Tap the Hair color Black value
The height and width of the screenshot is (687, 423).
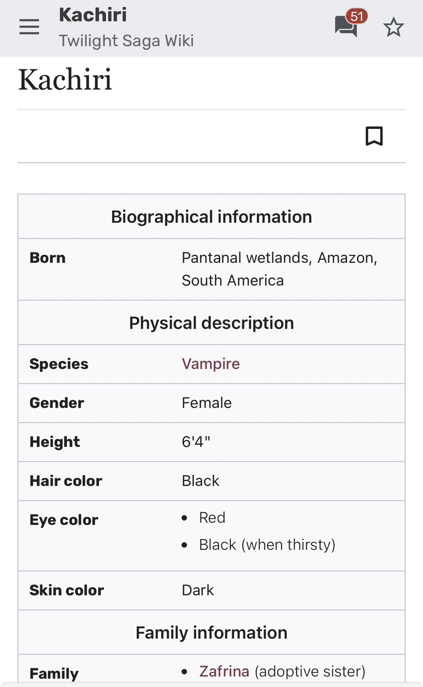[200, 481]
